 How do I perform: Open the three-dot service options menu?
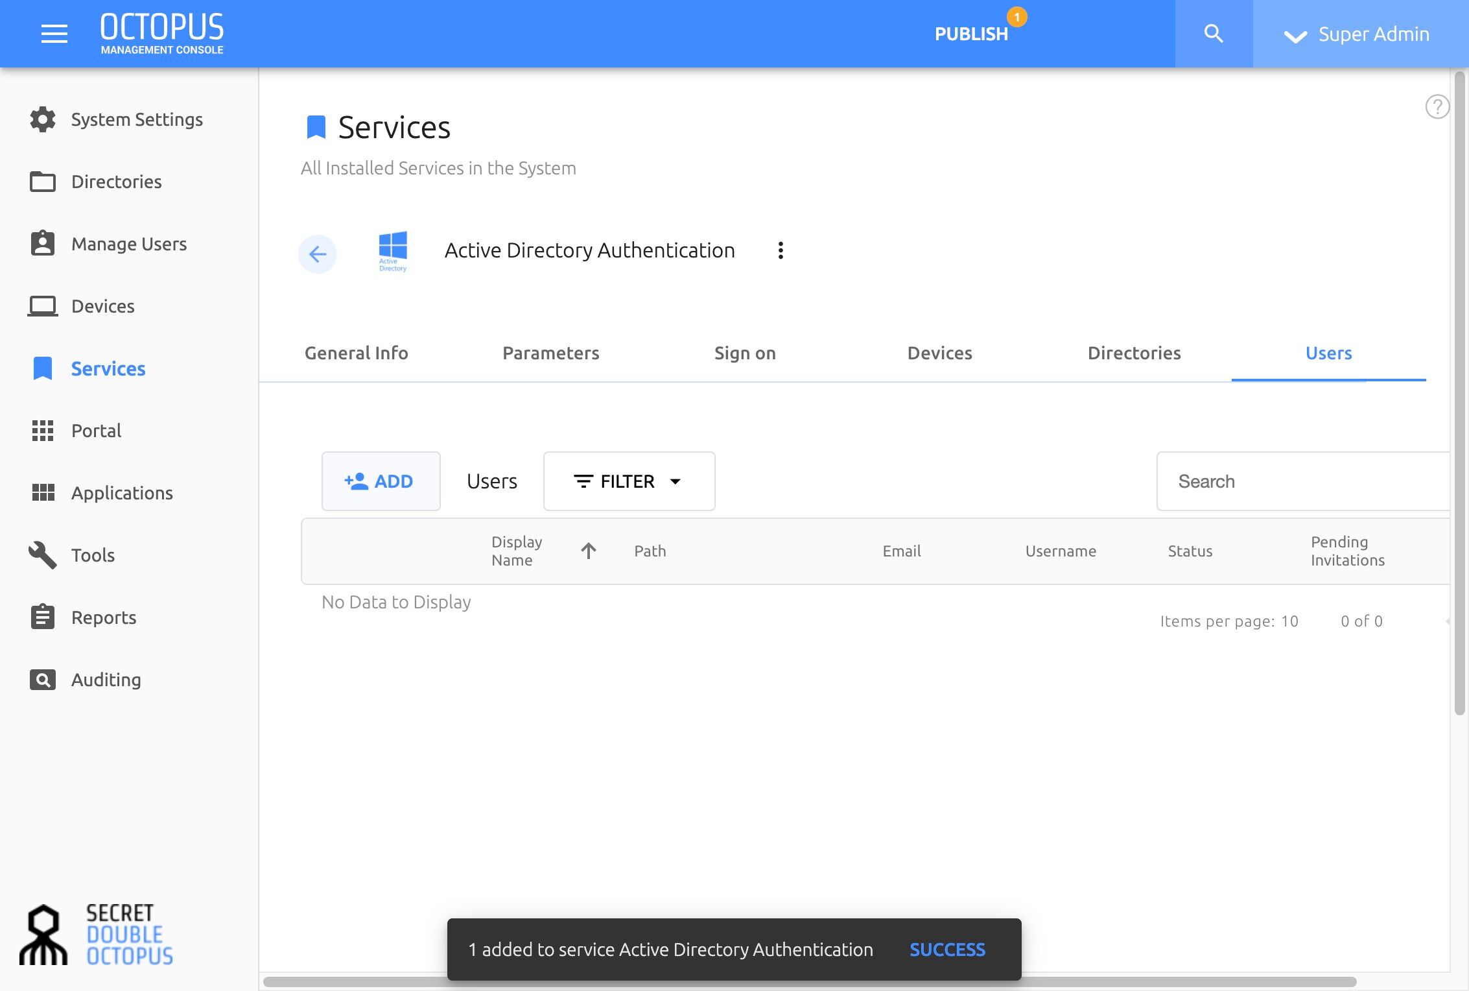click(781, 250)
